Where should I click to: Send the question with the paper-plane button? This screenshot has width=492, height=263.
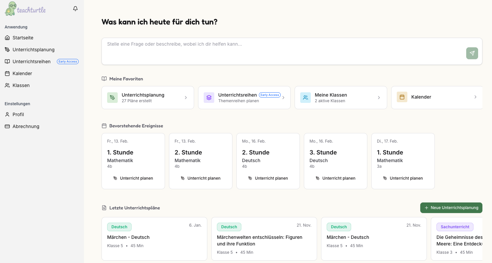click(x=472, y=53)
